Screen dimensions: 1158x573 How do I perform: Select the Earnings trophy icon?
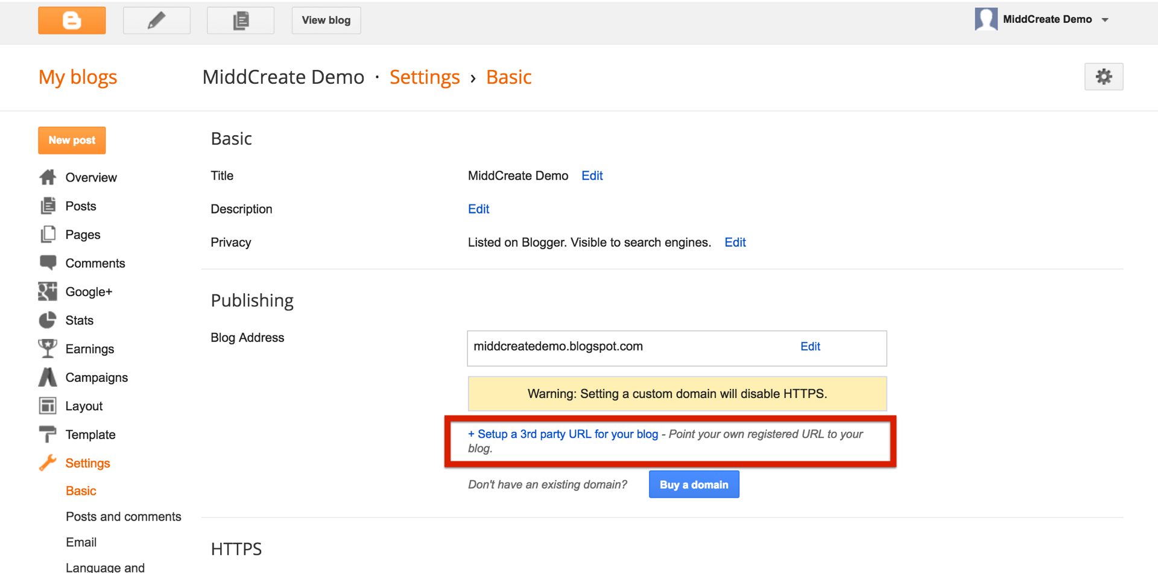coord(48,349)
